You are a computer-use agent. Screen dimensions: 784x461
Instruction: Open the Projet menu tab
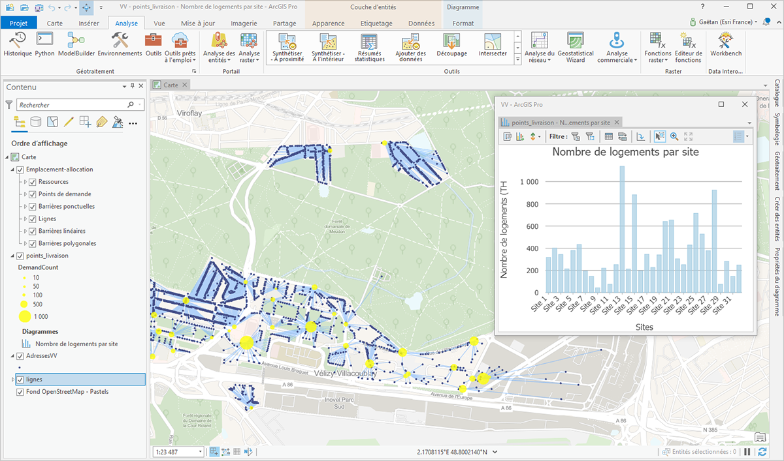pos(19,22)
